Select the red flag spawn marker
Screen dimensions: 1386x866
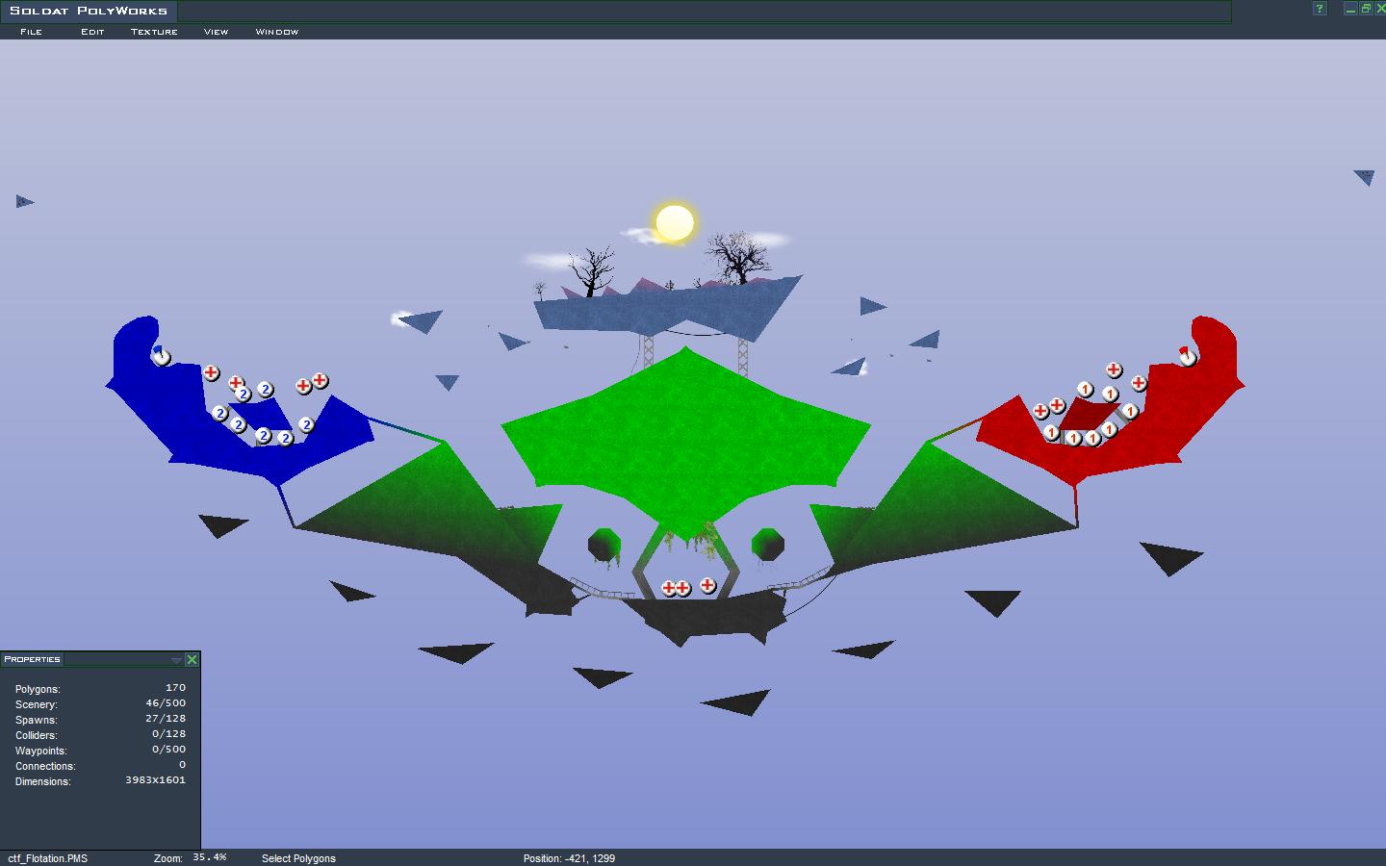click(1188, 356)
